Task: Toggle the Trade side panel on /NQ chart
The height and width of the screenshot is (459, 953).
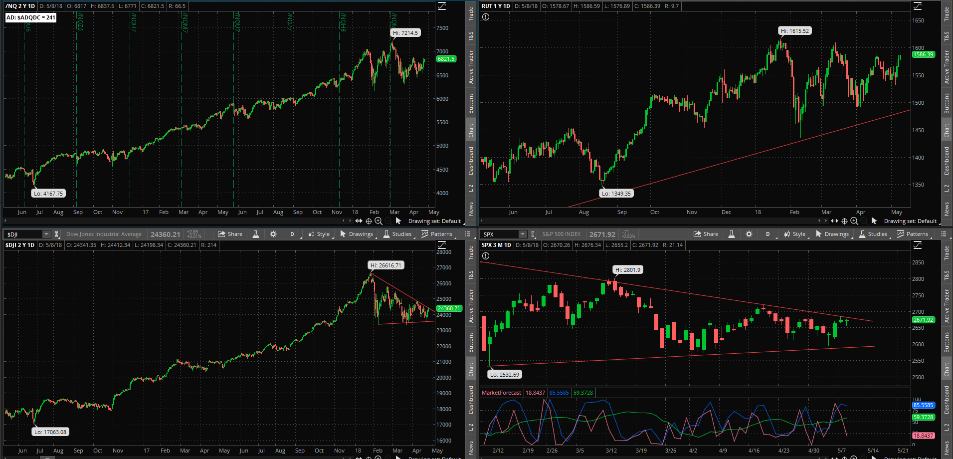Action: tap(470, 14)
